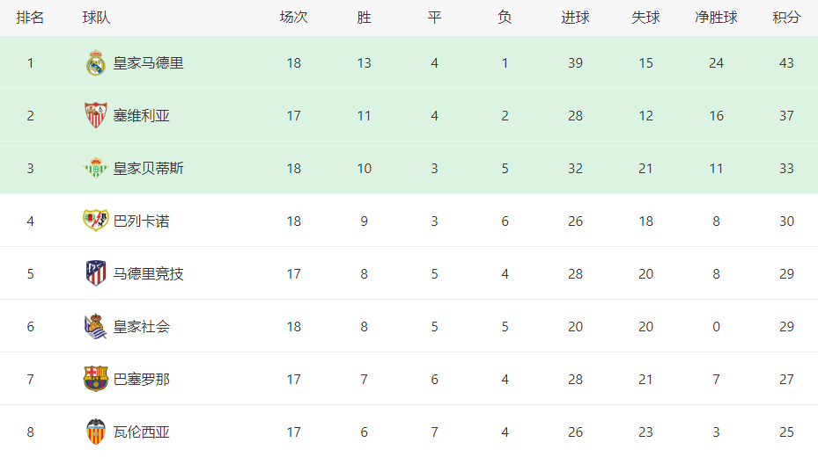Click the Real Madrid crest icon
Screen dimensions: 818x457
pos(96,63)
